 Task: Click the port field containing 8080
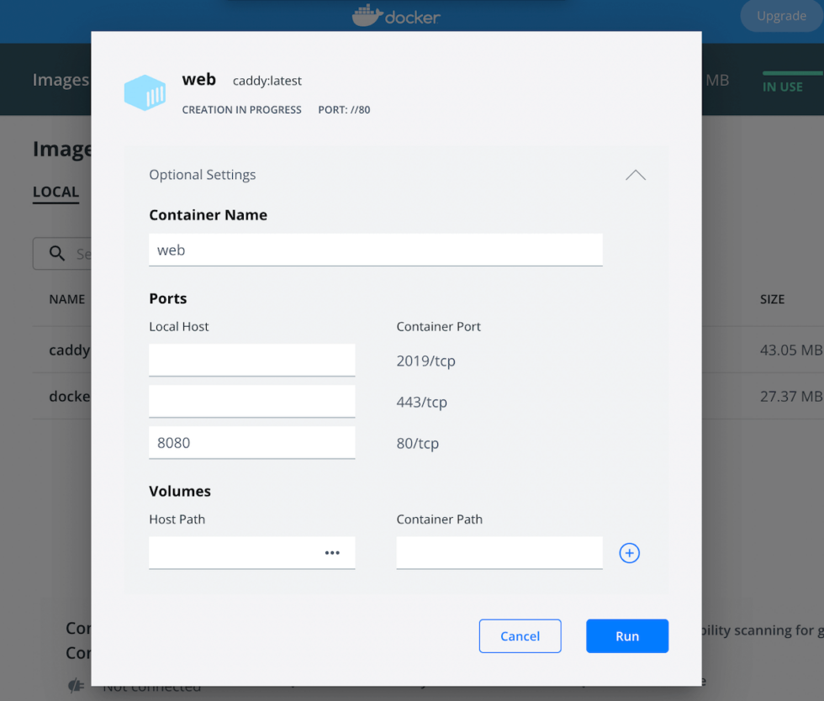(251, 442)
